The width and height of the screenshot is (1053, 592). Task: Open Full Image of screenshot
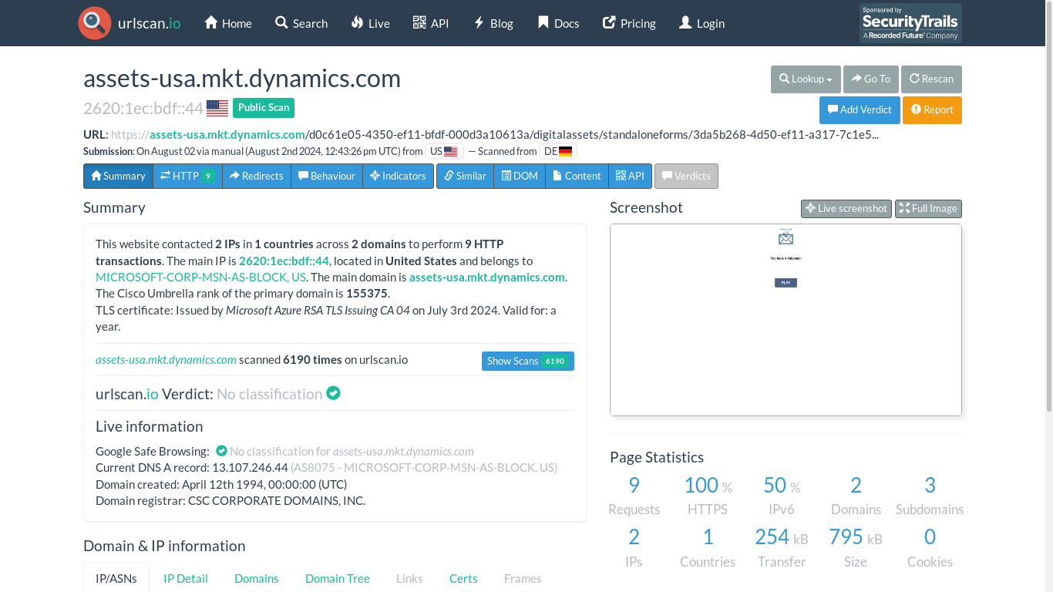point(928,208)
